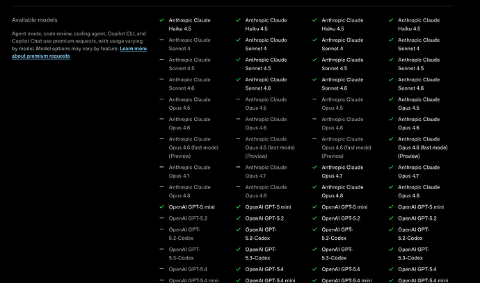The height and width of the screenshot is (283, 480).
Task: Click the Opus 4.7 check in fourth plan column
Action: click(391, 168)
